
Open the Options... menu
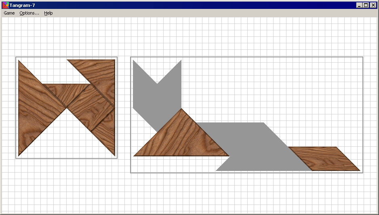pyautogui.click(x=29, y=13)
